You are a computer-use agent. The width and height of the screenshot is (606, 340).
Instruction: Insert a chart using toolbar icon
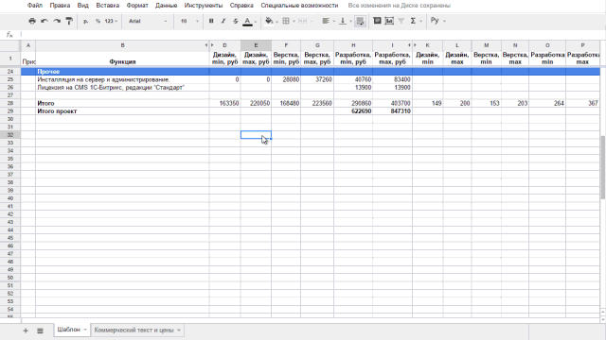389,21
